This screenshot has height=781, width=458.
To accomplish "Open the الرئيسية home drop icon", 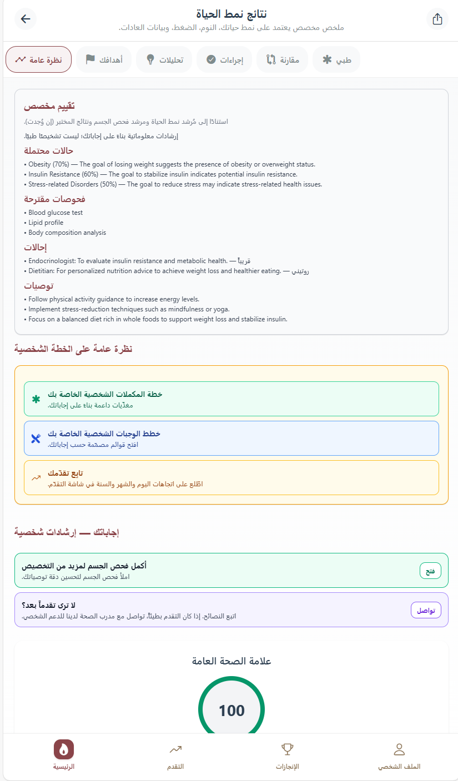I will point(64,749).
